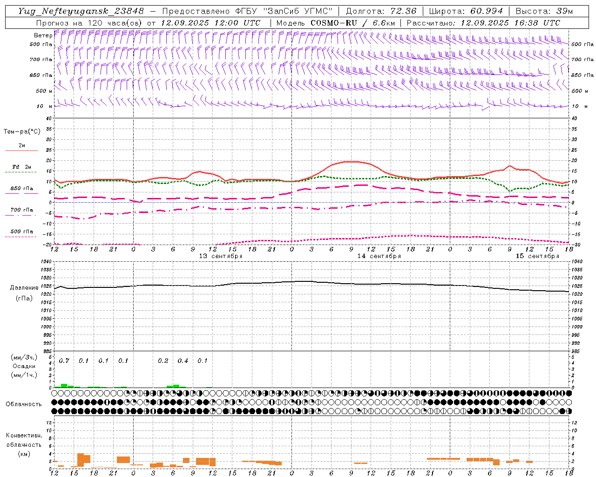Click the station title Yug_Nefteyugansk_23848
The width and height of the screenshot is (596, 477).
click(x=81, y=11)
